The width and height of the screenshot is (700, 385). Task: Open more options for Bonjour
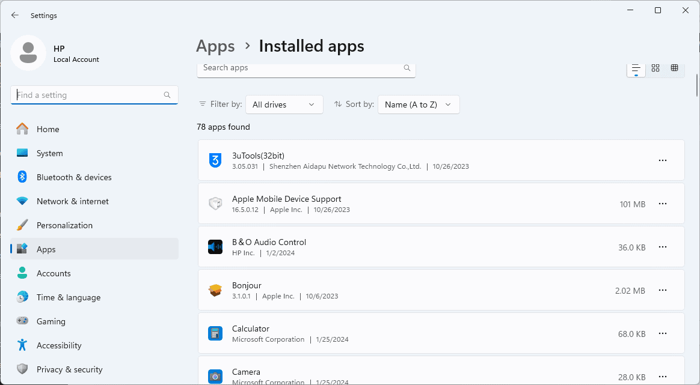663,290
